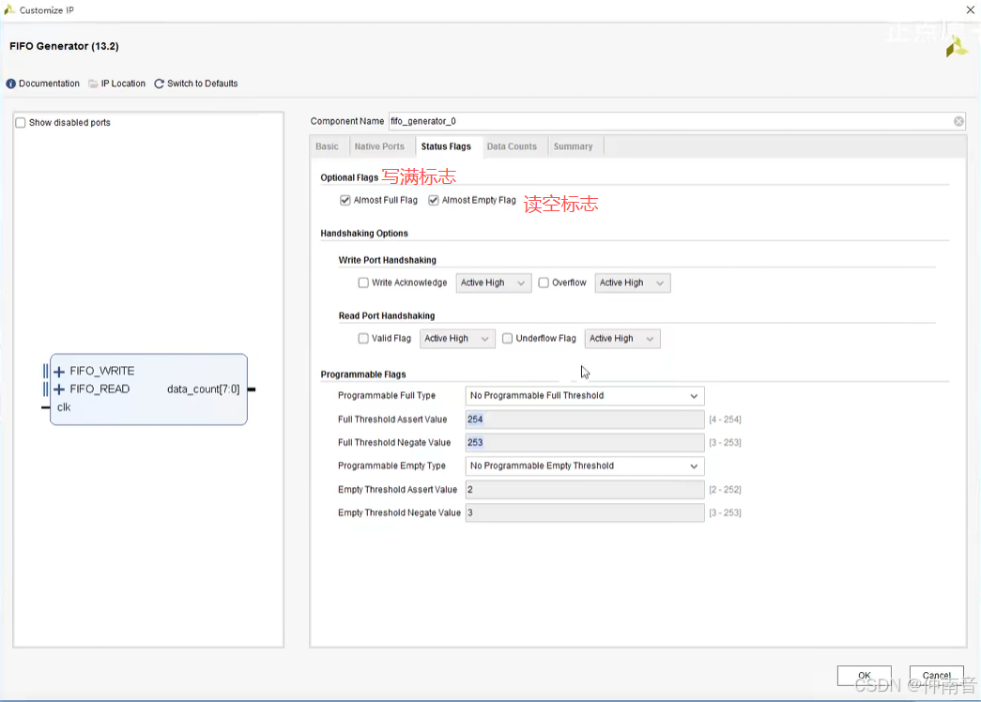The height and width of the screenshot is (702, 981).
Task: Click the Write Port Handshaking heading
Action: coord(388,260)
